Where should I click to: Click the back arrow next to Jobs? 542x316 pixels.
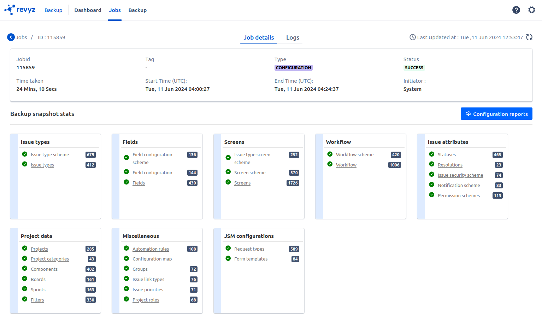coord(11,37)
